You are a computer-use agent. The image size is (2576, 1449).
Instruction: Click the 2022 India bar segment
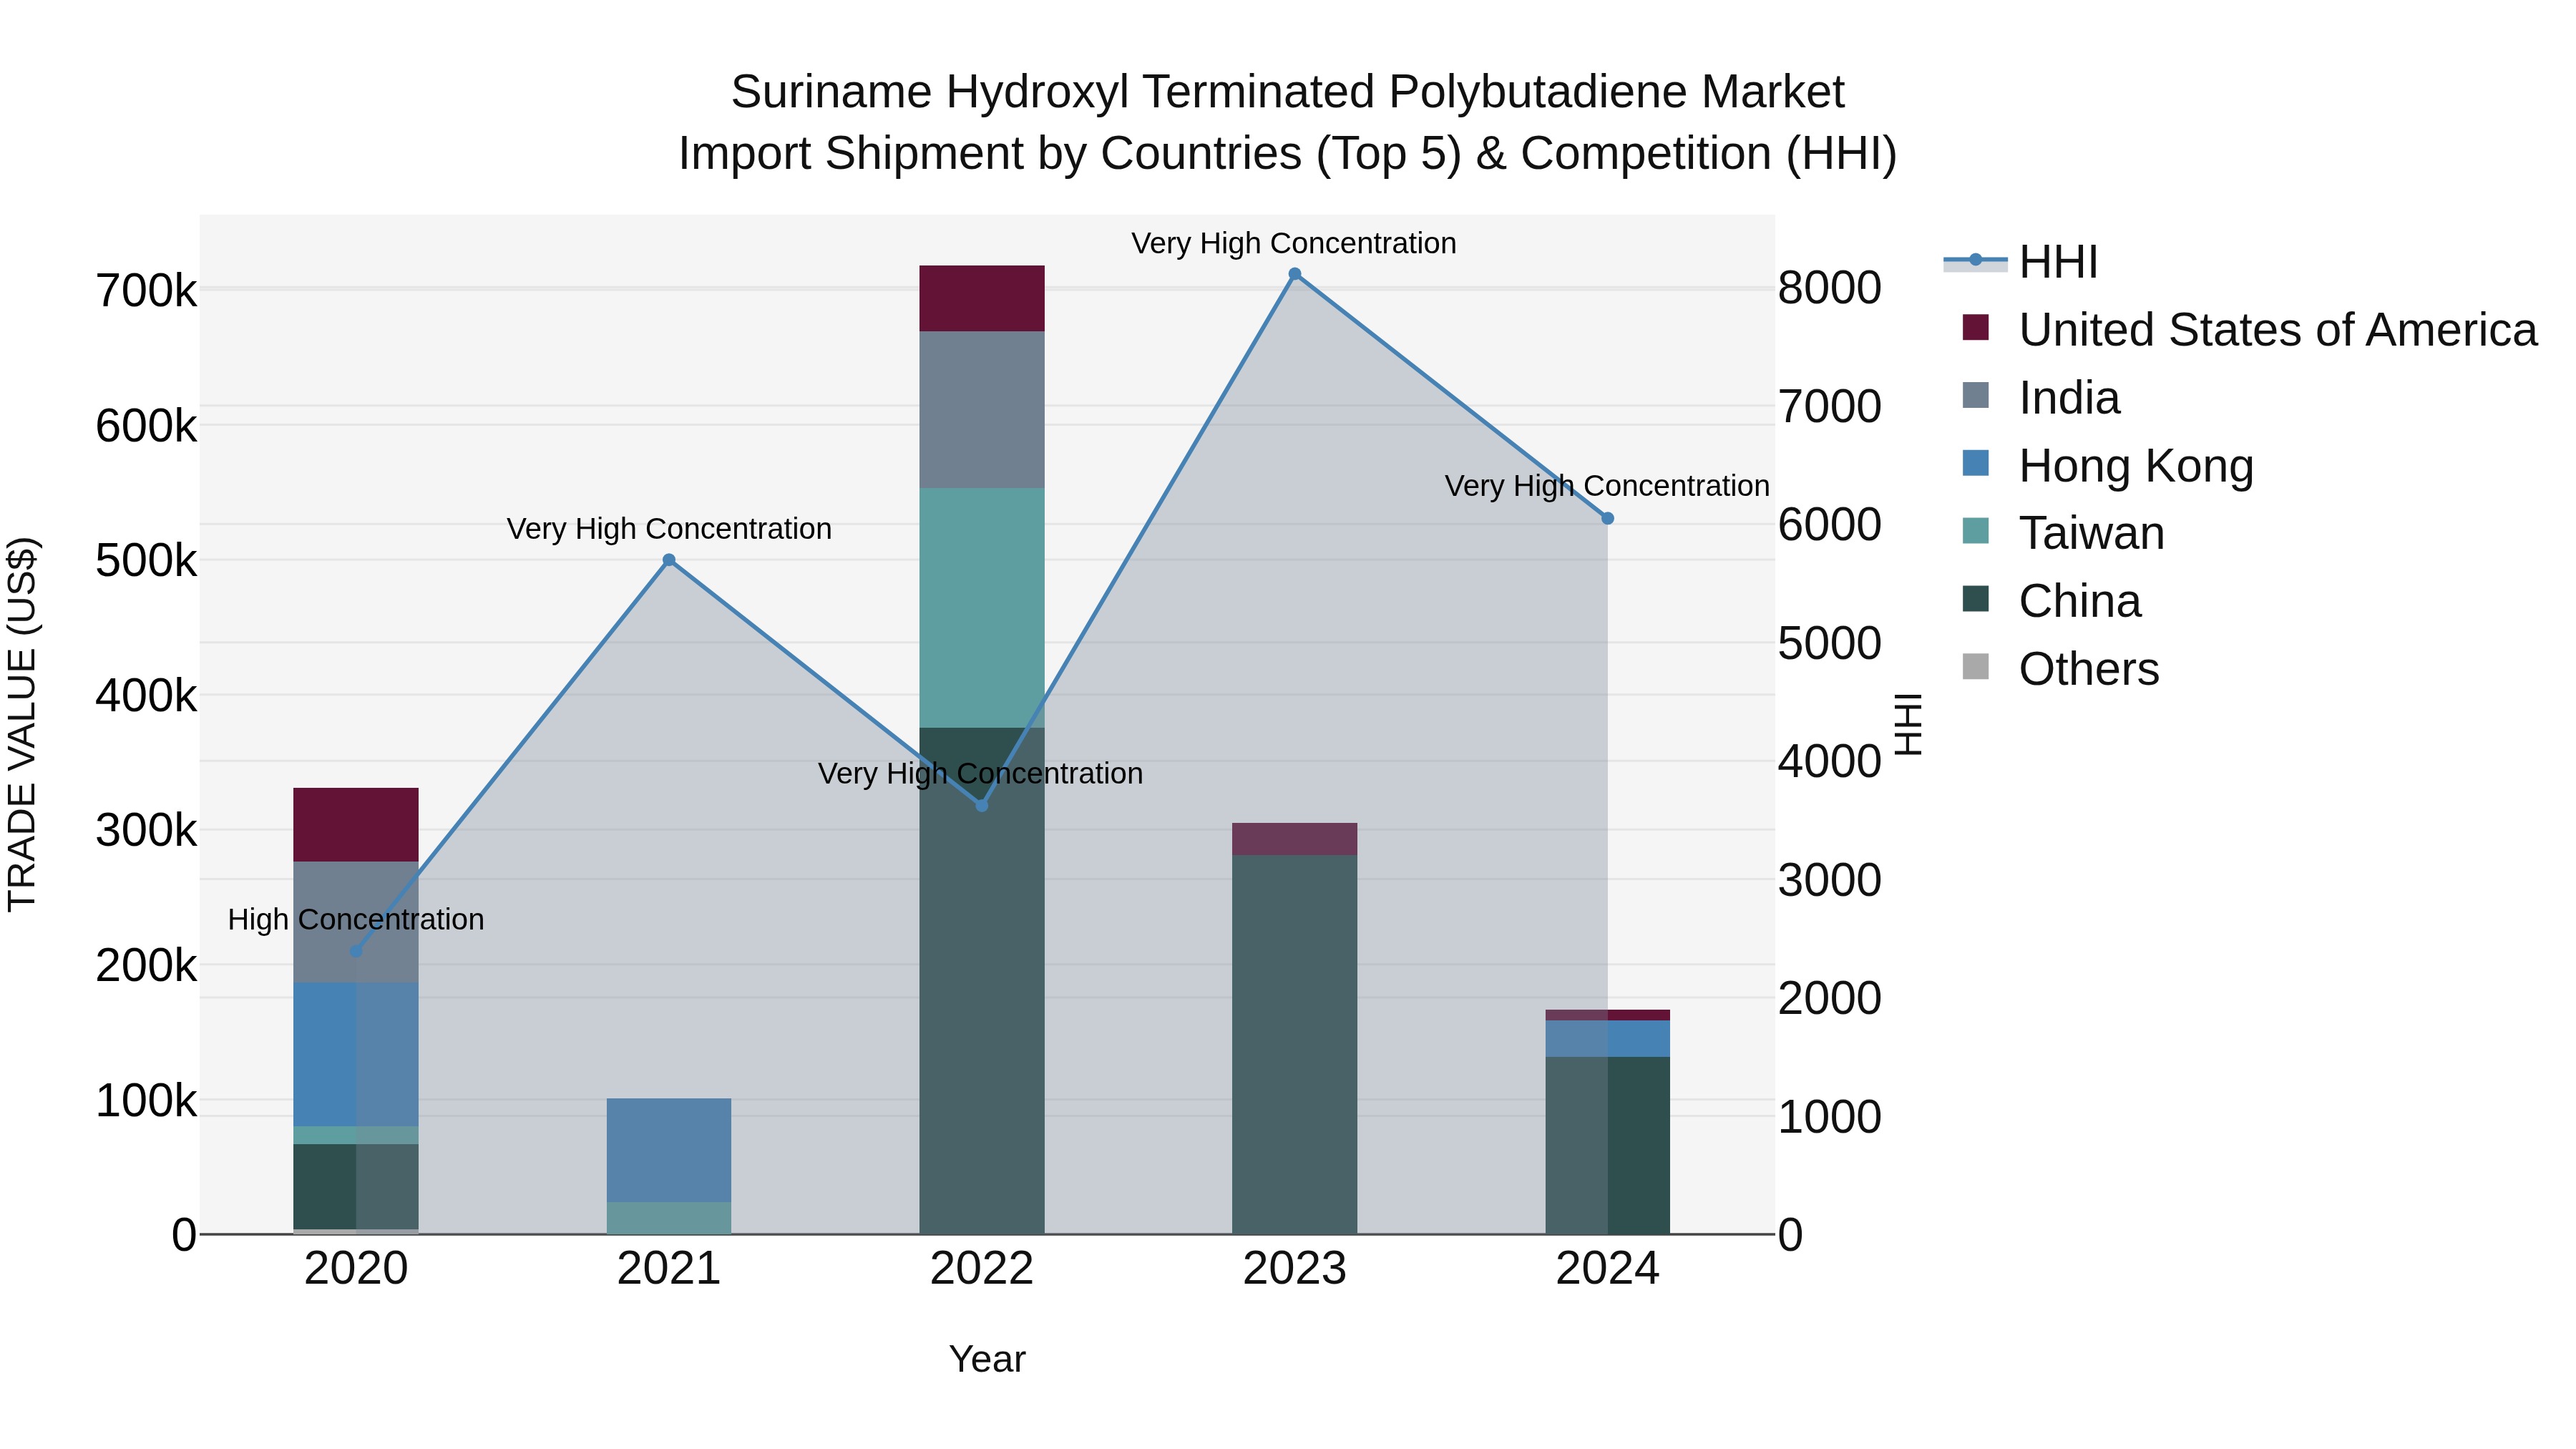982,410
